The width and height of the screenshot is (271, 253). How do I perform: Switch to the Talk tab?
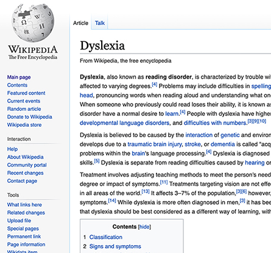pyautogui.click(x=100, y=23)
